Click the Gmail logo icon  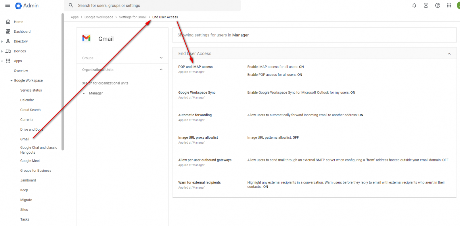(86, 38)
